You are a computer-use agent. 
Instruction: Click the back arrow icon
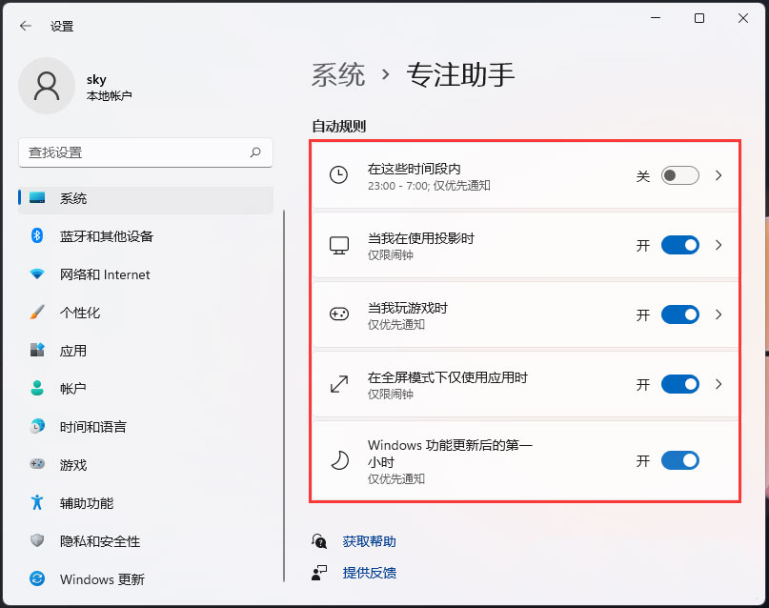tap(26, 26)
